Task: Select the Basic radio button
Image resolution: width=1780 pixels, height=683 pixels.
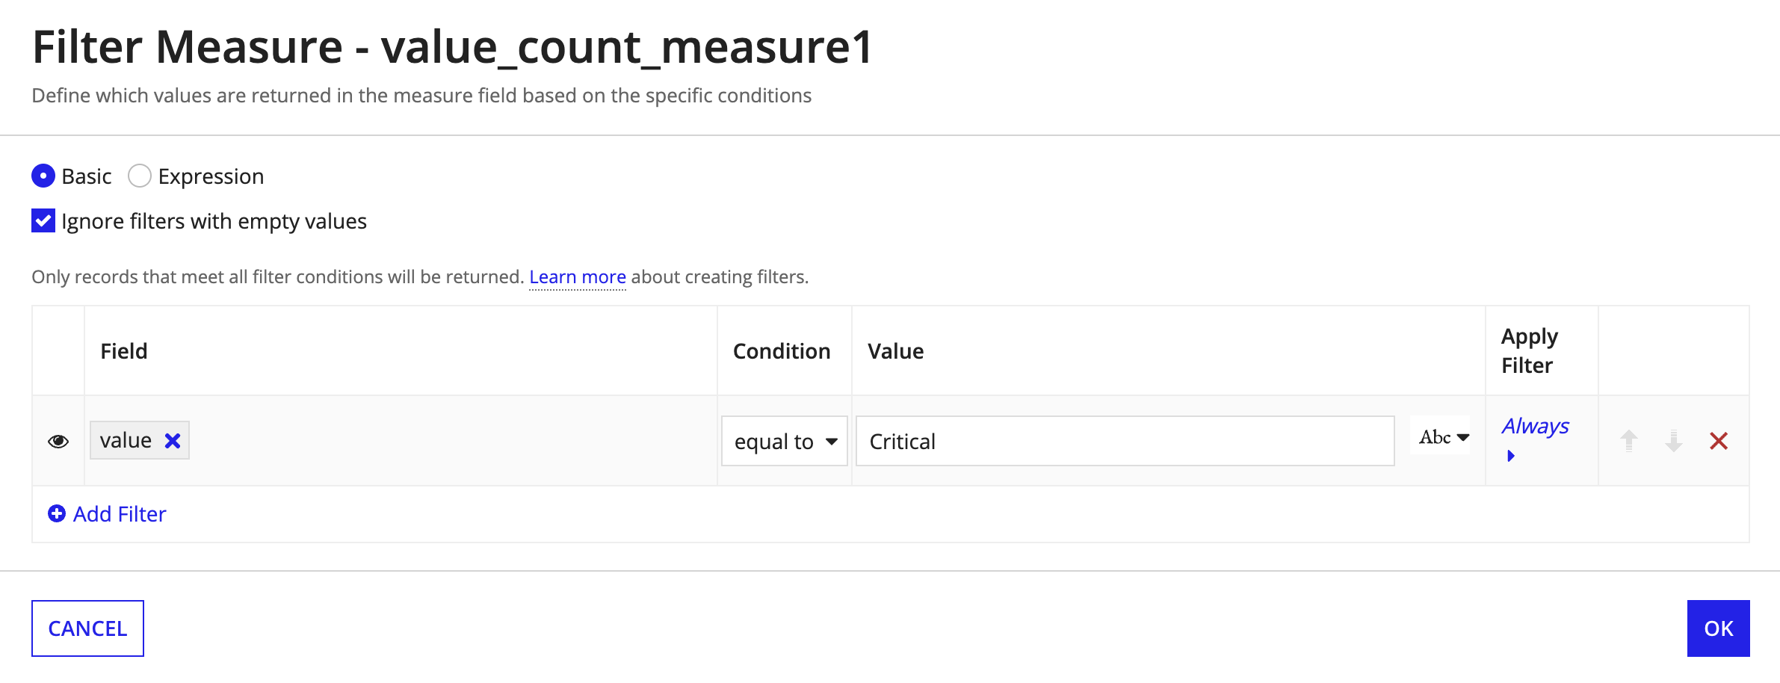Action: click(x=43, y=176)
